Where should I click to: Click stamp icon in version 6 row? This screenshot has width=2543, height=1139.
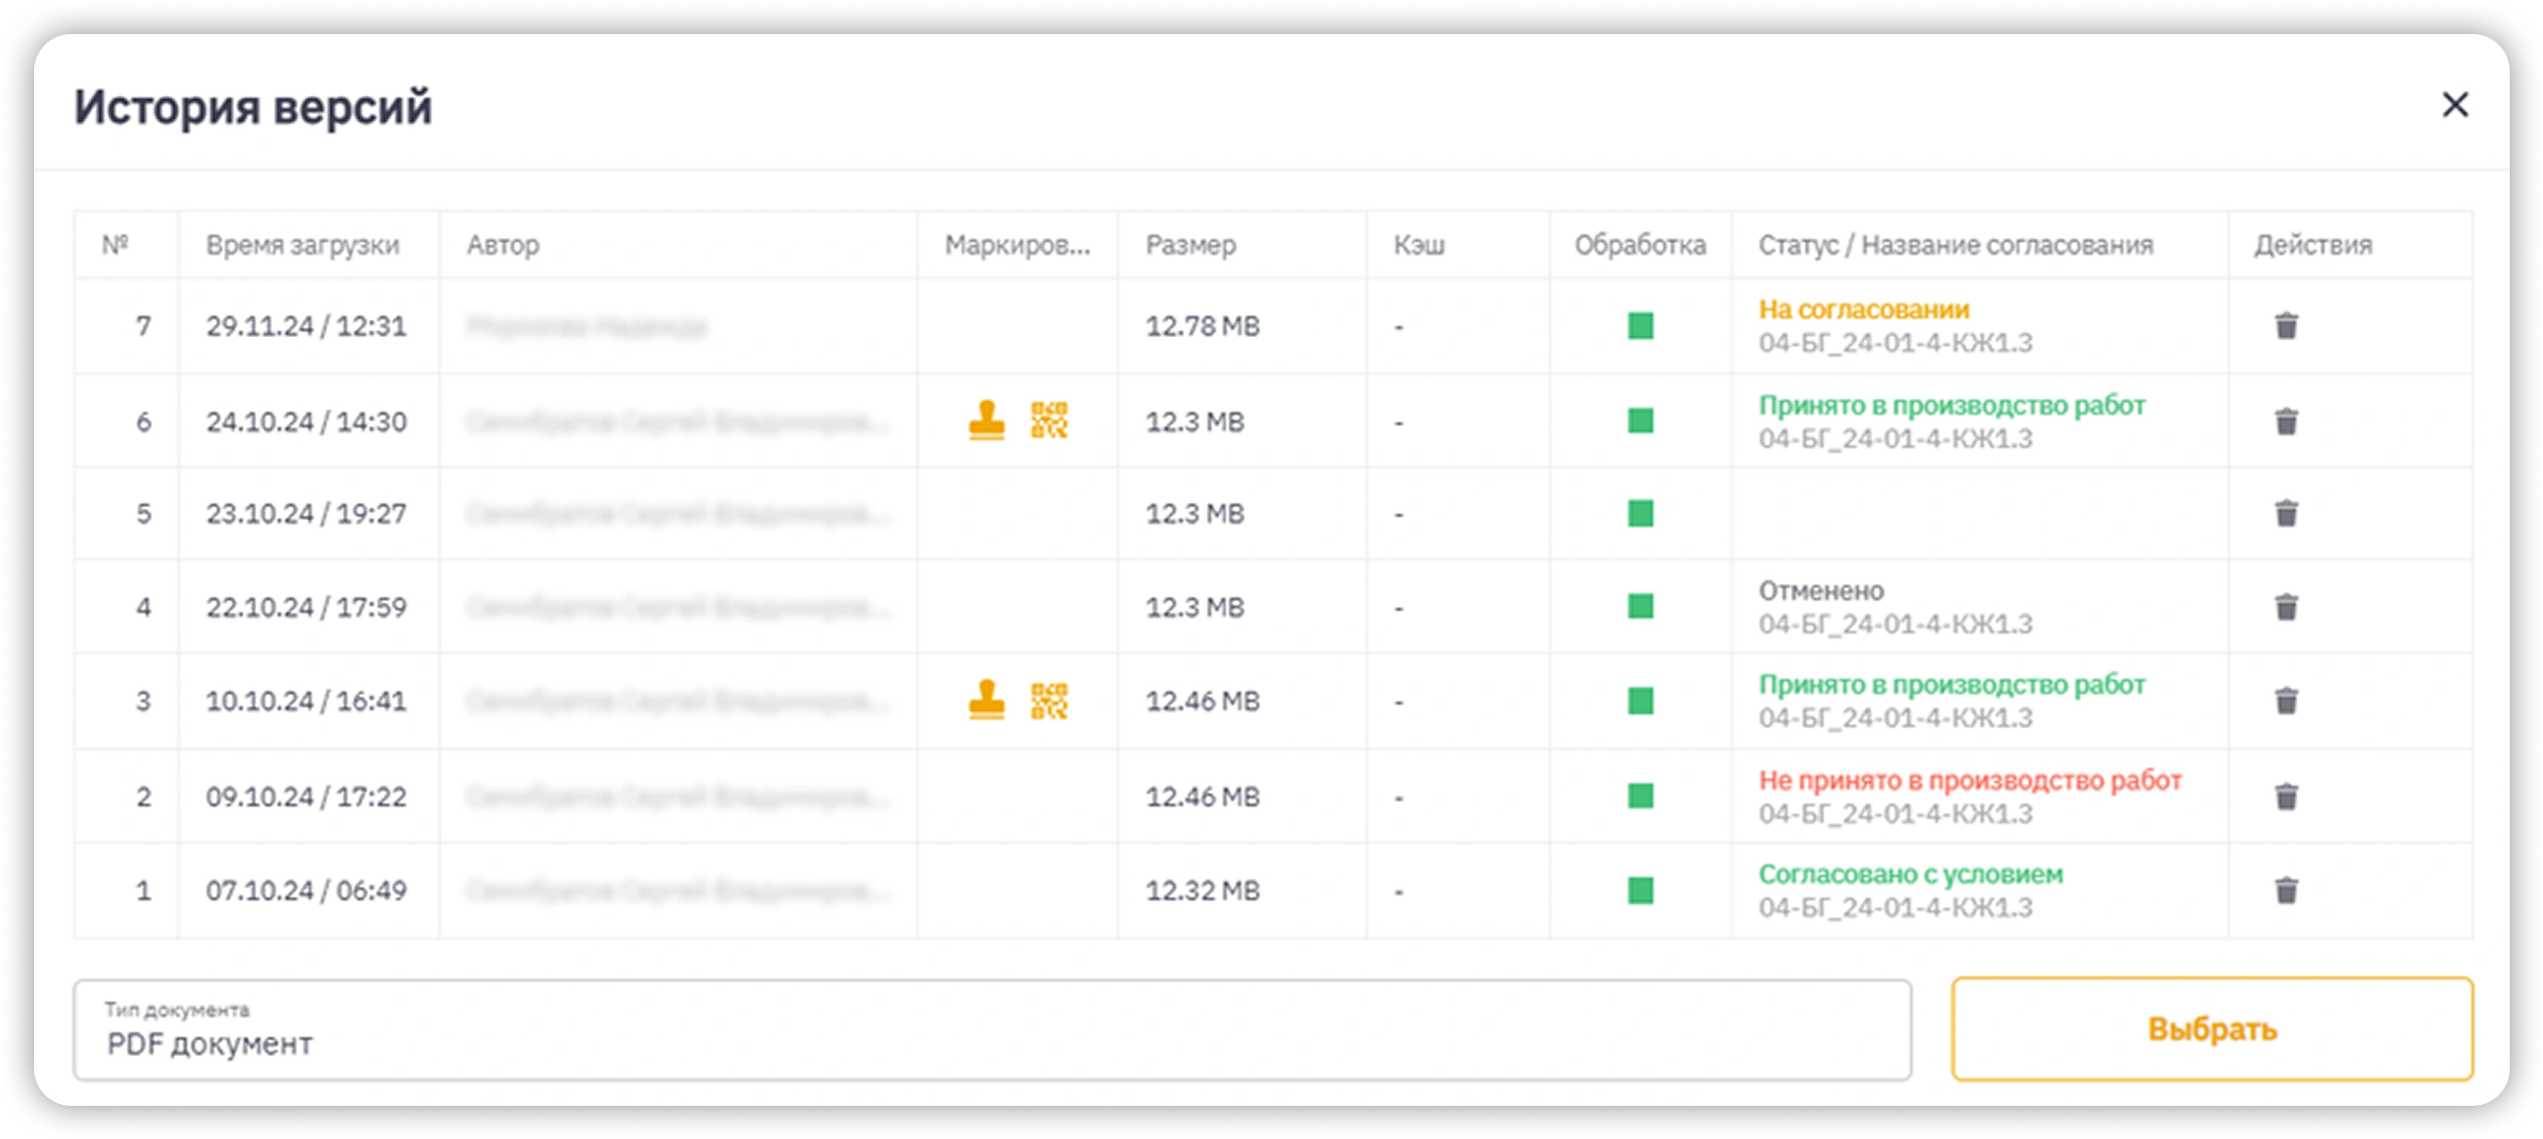click(x=986, y=421)
